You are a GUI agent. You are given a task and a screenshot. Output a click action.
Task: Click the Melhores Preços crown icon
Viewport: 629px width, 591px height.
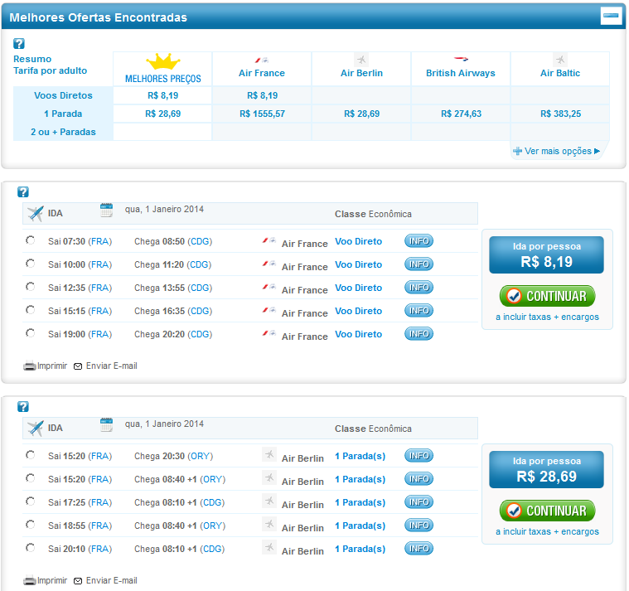163,62
